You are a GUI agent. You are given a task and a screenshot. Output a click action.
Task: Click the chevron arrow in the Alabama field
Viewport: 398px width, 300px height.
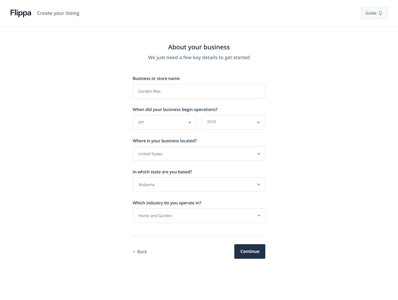[x=259, y=185]
